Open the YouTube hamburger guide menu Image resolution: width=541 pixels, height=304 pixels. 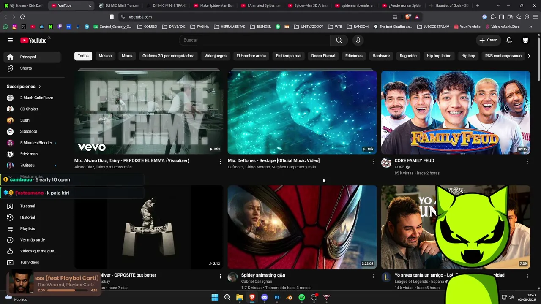tap(10, 40)
